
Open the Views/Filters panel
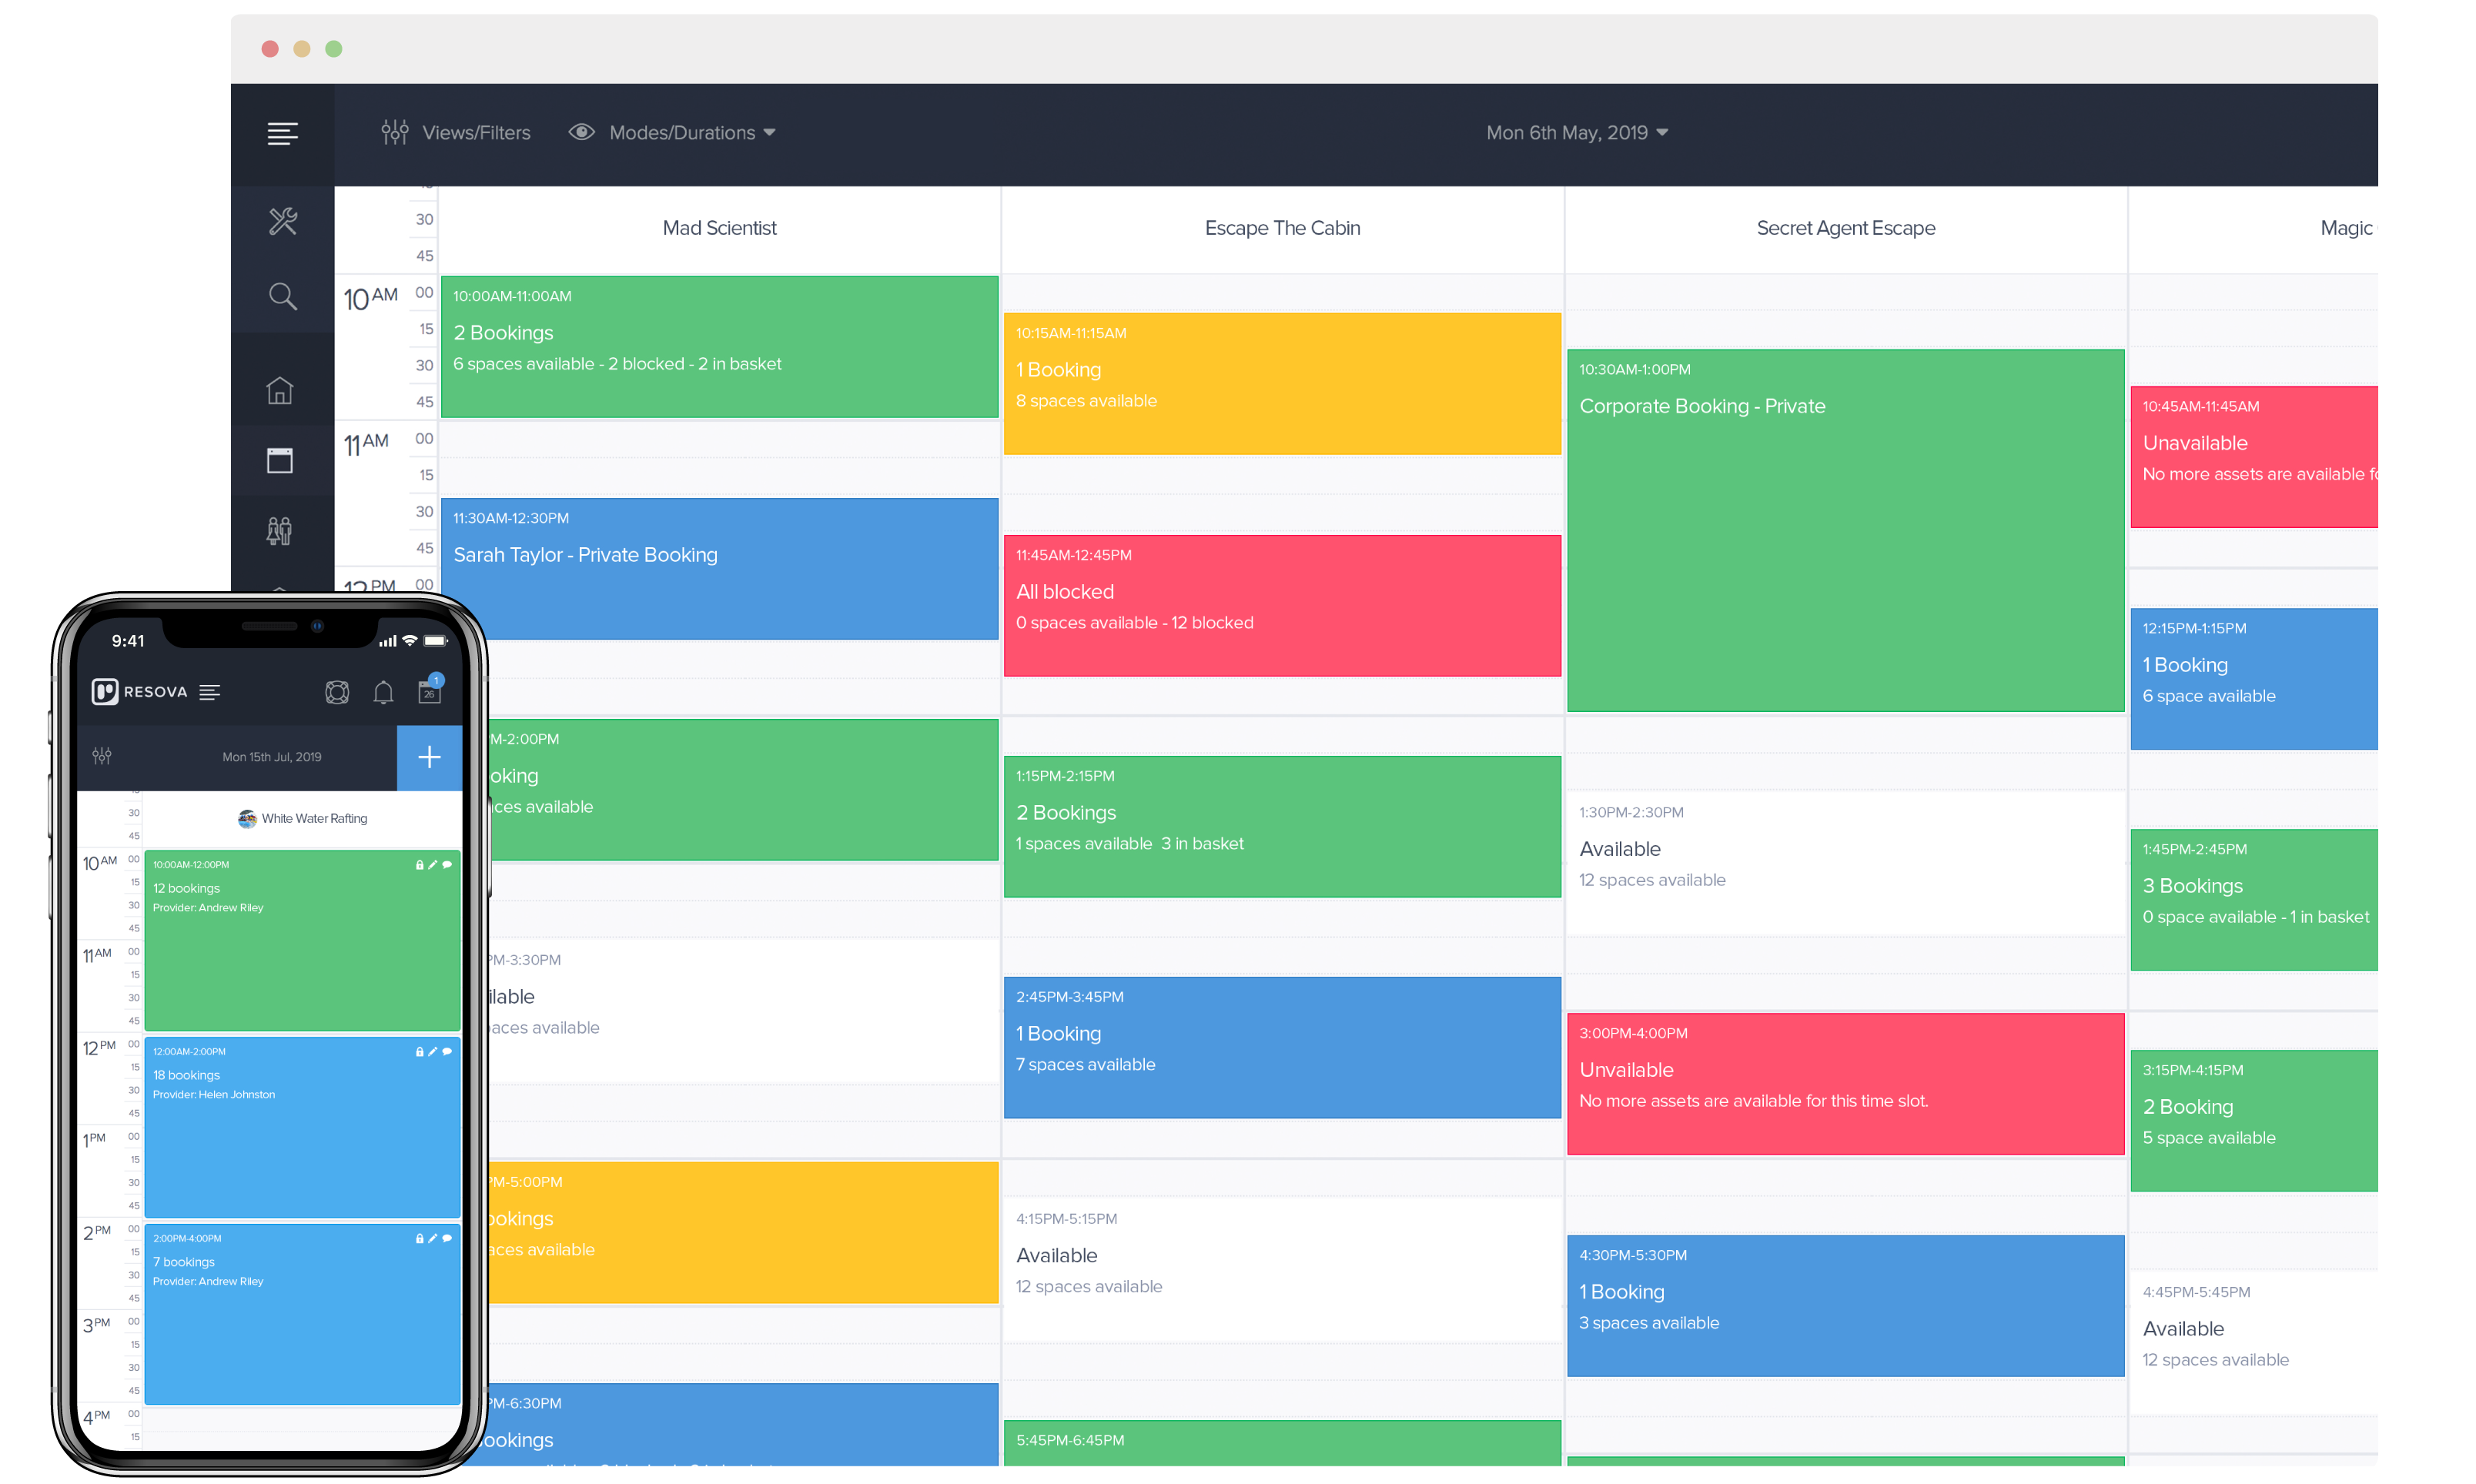[456, 132]
